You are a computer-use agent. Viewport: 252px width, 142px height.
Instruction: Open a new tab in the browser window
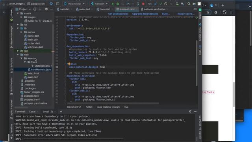222,5
